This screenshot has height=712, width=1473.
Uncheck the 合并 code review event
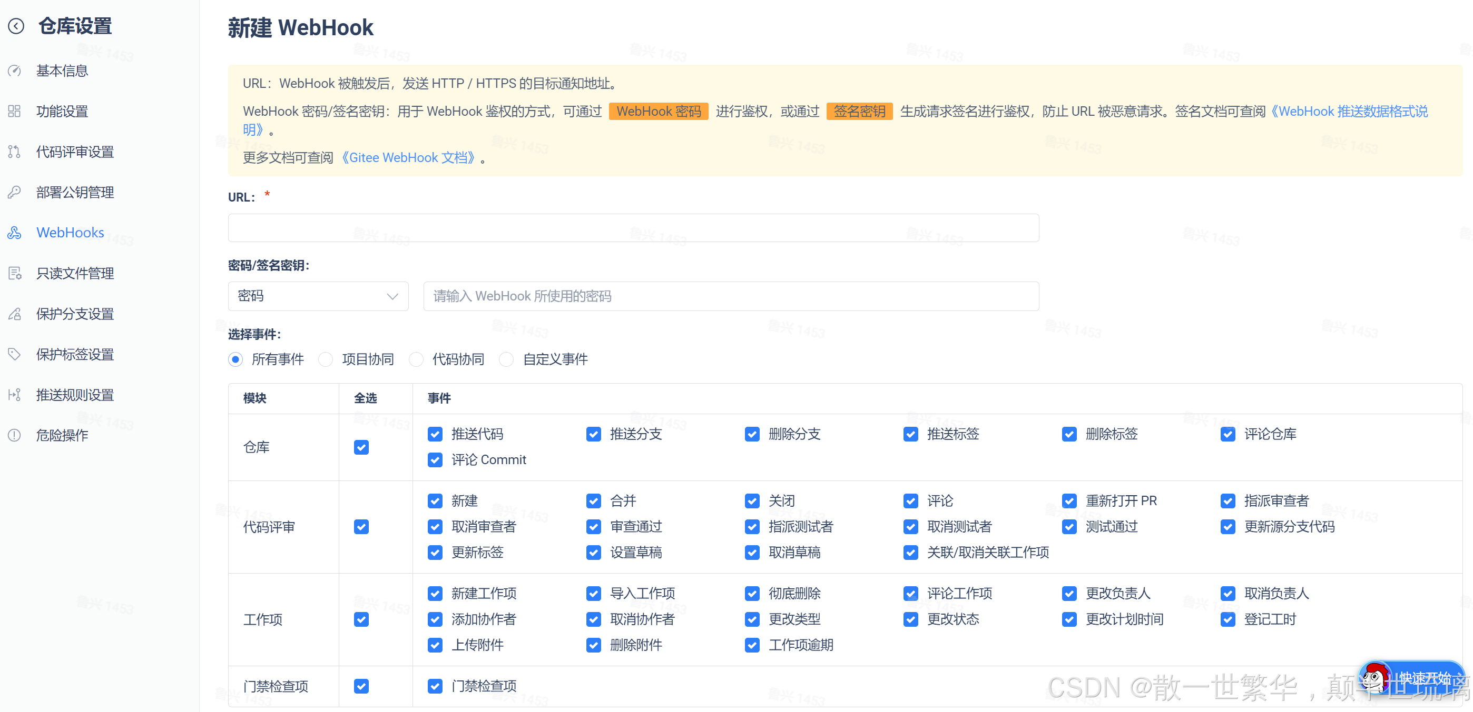(593, 502)
